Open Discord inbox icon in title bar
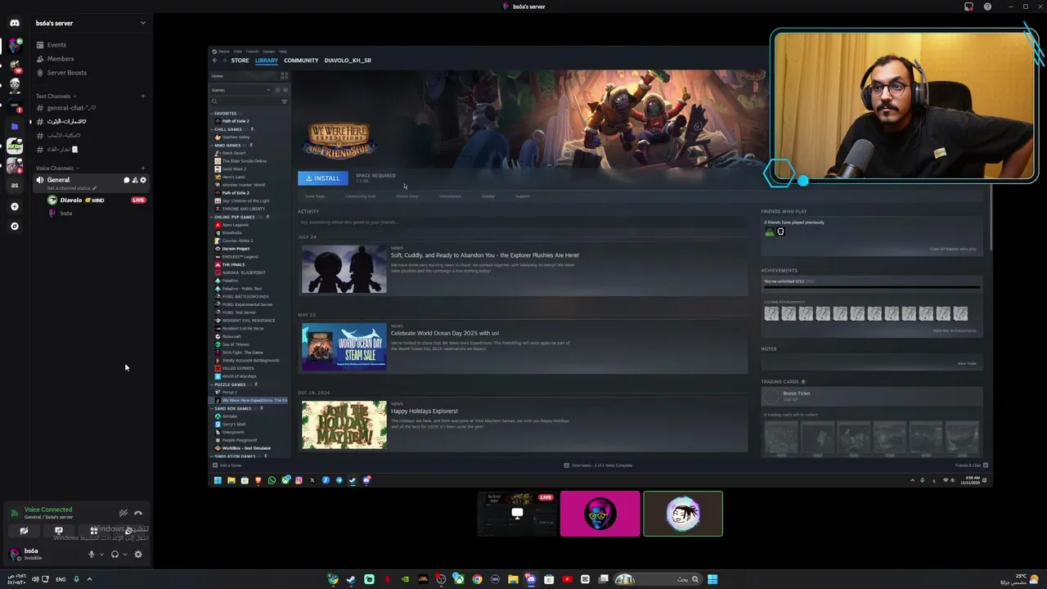The height and width of the screenshot is (589, 1047). click(x=969, y=7)
